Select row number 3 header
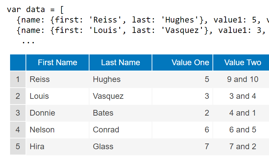269x166 pixels. coord(18,113)
